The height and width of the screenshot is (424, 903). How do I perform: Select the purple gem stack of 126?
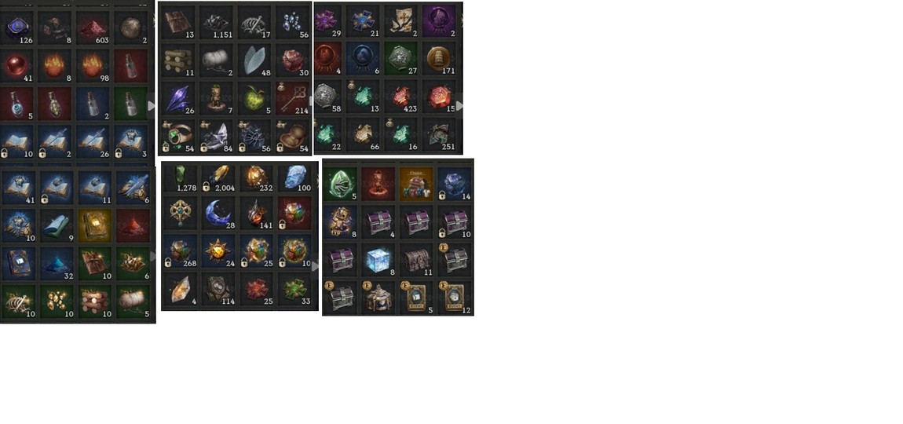coord(18,27)
